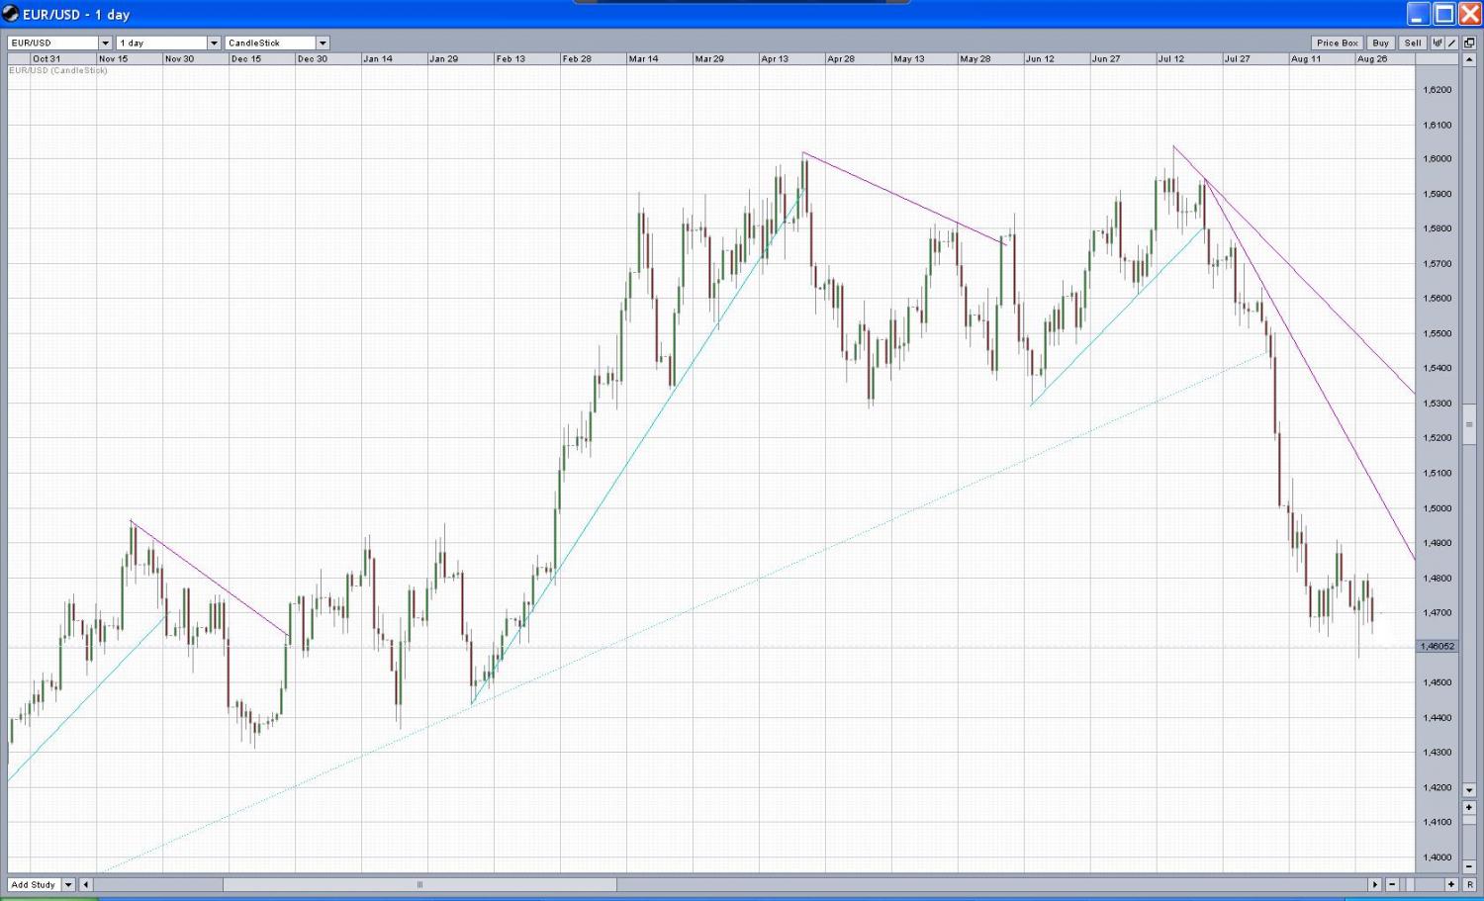This screenshot has height=901, width=1484.
Task: Click the 'Jan 14' date header
Action: 378,58
